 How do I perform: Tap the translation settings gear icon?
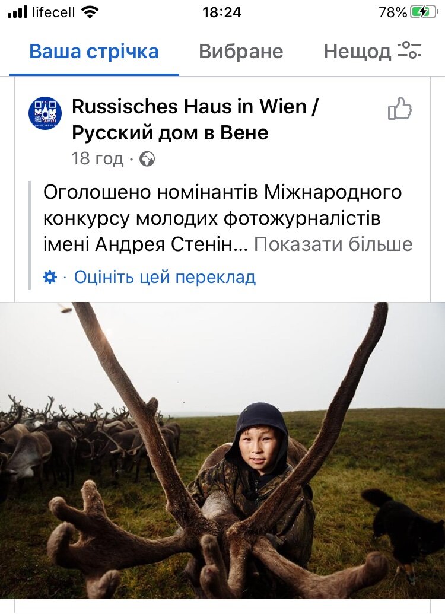[50, 277]
